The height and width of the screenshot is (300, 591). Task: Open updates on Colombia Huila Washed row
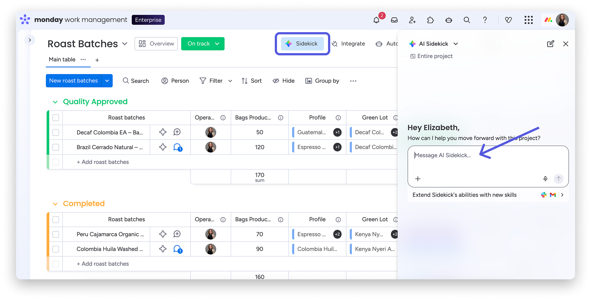[178, 249]
